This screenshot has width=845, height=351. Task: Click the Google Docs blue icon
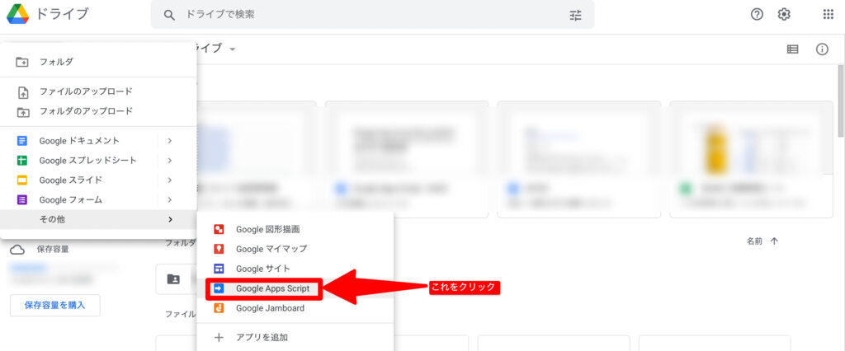pyautogui.click(x=22, y=141)
